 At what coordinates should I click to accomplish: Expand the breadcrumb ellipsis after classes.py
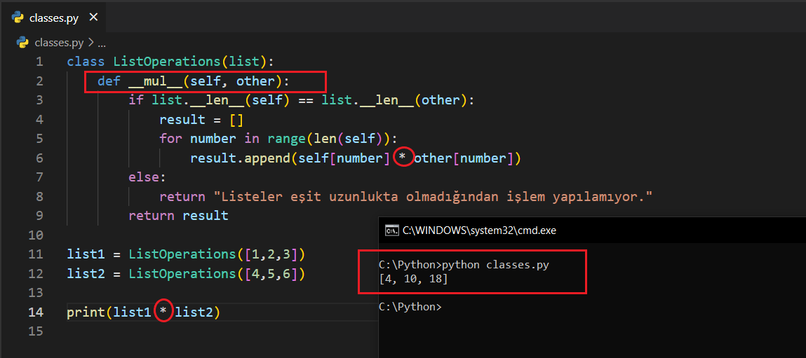pyautogui.click(x=101, y=43)
